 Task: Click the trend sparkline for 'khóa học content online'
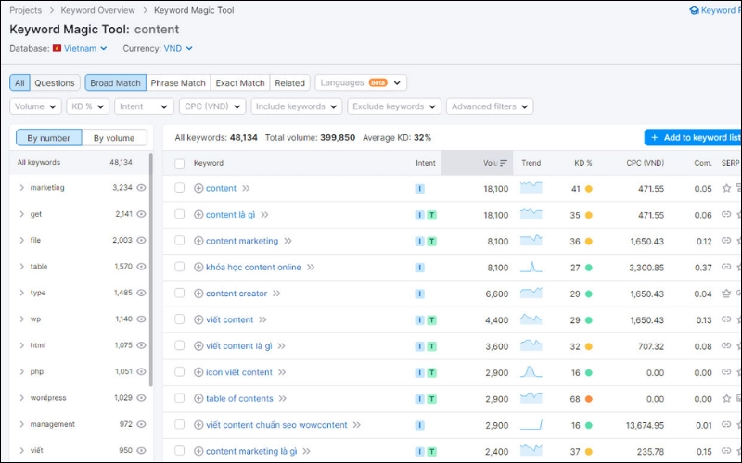[531, 267]
